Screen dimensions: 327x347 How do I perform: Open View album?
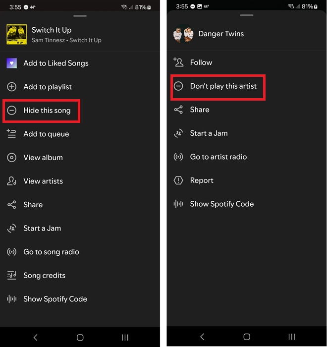pyautogui.click(x=43, y=157)
